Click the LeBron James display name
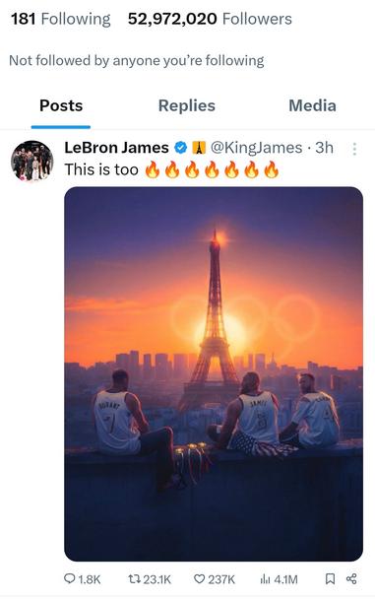Screen dimensions: 375x600 pyautogui.click(x=116, y=148)
